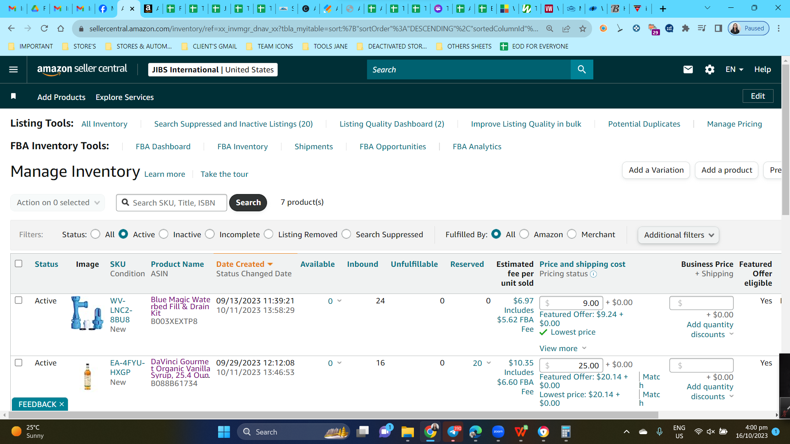This screenshot has height=444, width=790.
Task: Select the Inactive status filter
Action: tap(164, 234)
